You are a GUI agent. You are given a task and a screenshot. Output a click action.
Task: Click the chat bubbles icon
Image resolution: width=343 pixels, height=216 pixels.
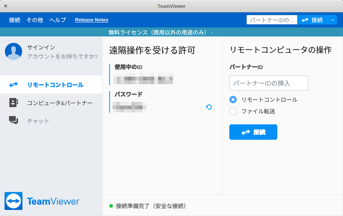tap(14, 120)
